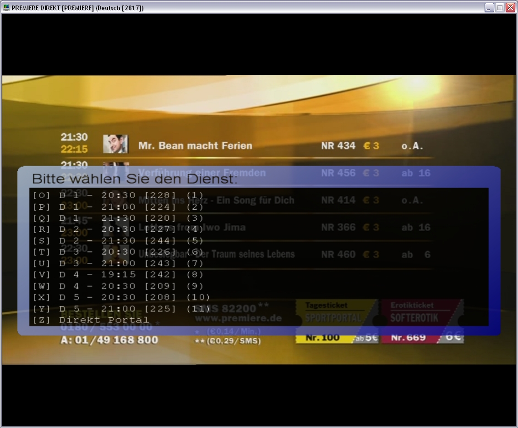Choose service [T] D 3 - 20:30

coord(118,252)
